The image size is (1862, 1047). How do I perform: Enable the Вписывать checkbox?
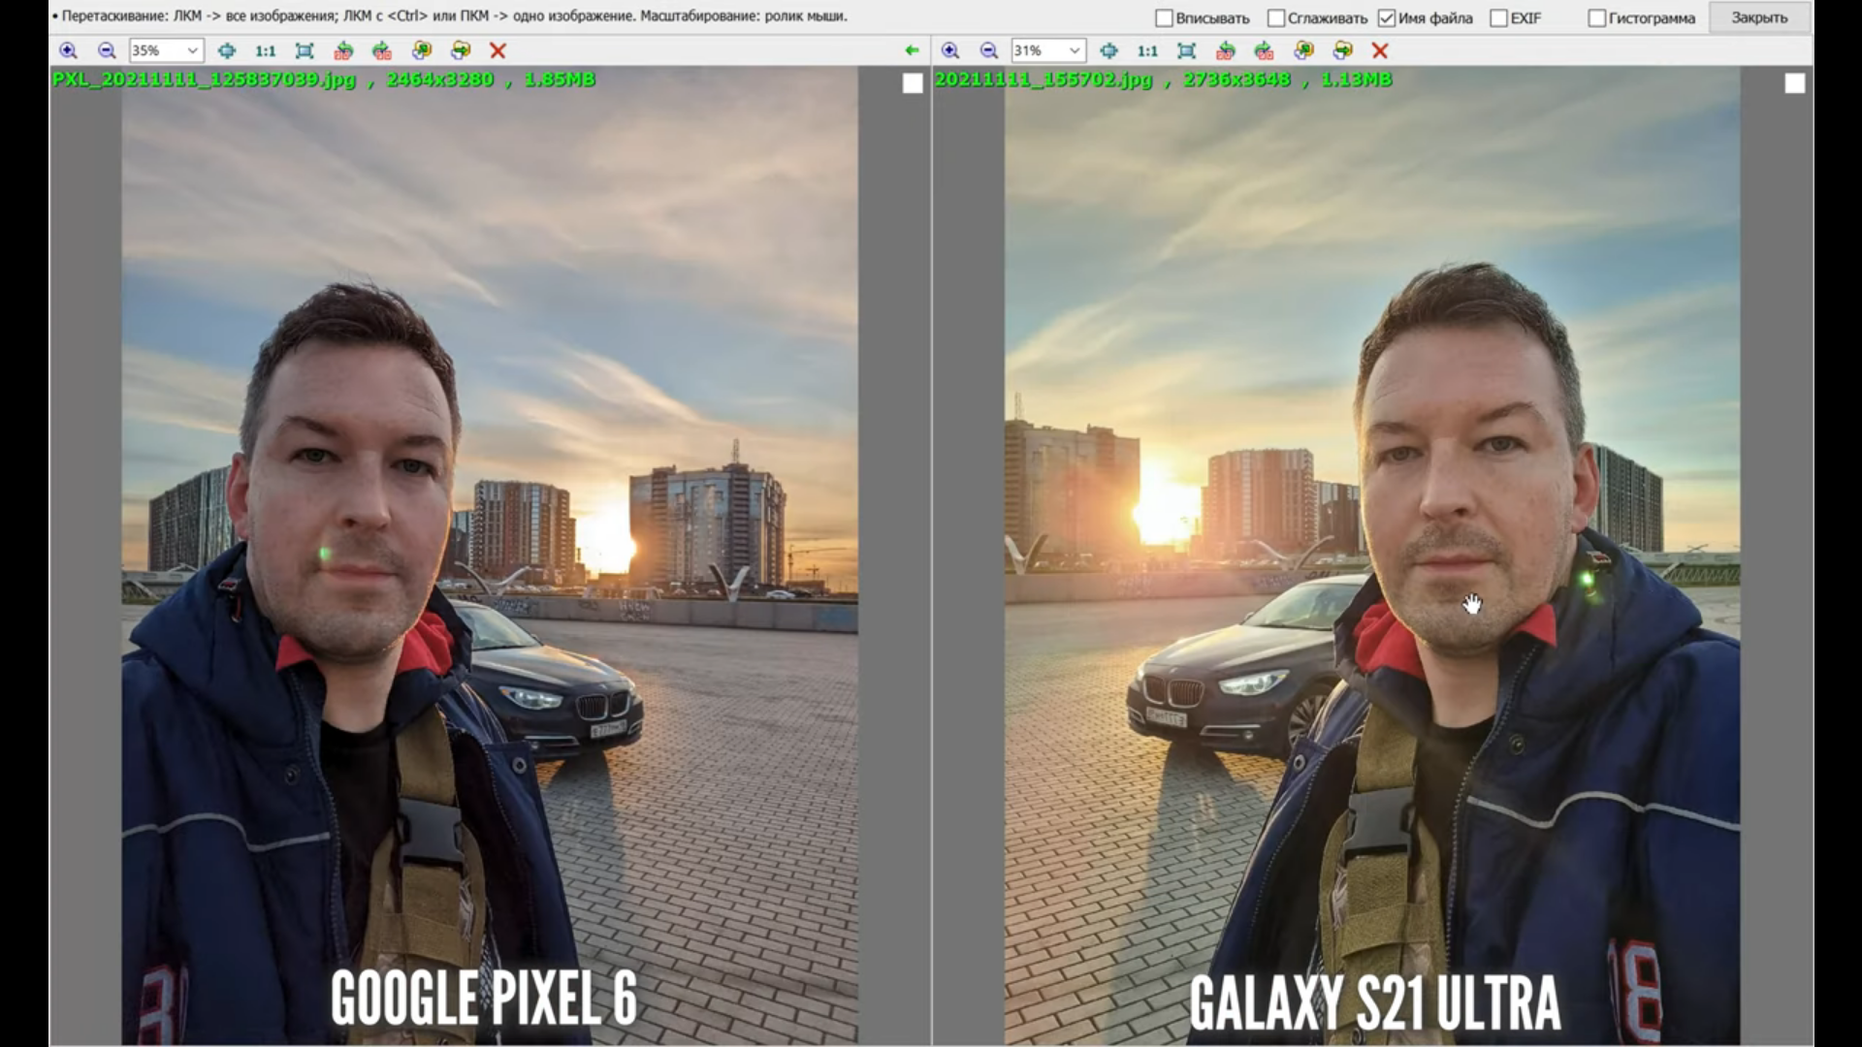coord(1165,18)
